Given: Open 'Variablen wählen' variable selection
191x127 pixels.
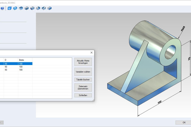Looking at the screenshot, I should [x=83, y=72].
